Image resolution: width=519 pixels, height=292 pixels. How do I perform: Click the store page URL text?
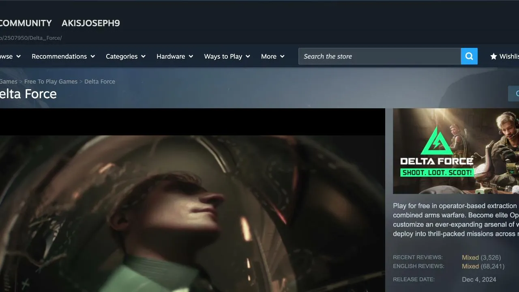coord(31,38)
